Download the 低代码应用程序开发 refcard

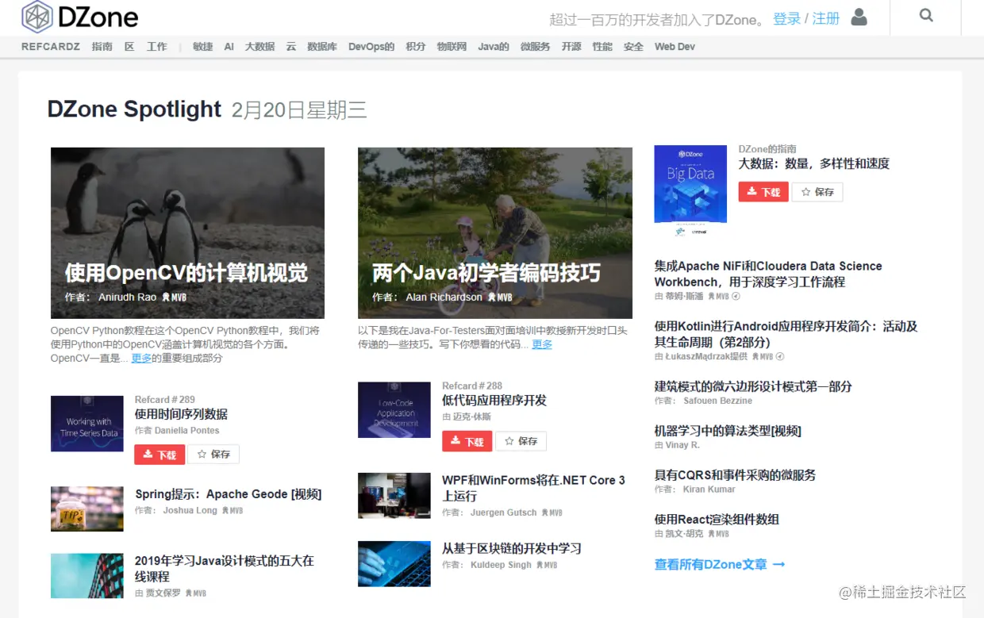point(467,441)
